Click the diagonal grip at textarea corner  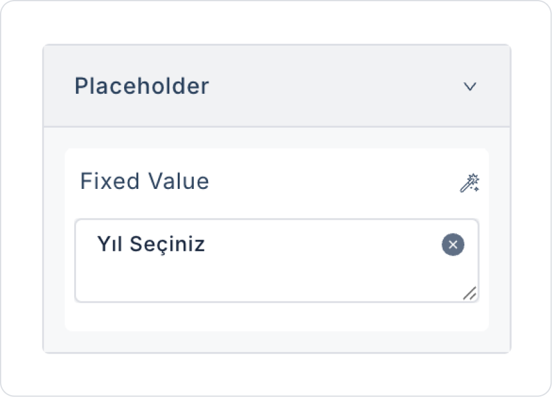(470, 293)
